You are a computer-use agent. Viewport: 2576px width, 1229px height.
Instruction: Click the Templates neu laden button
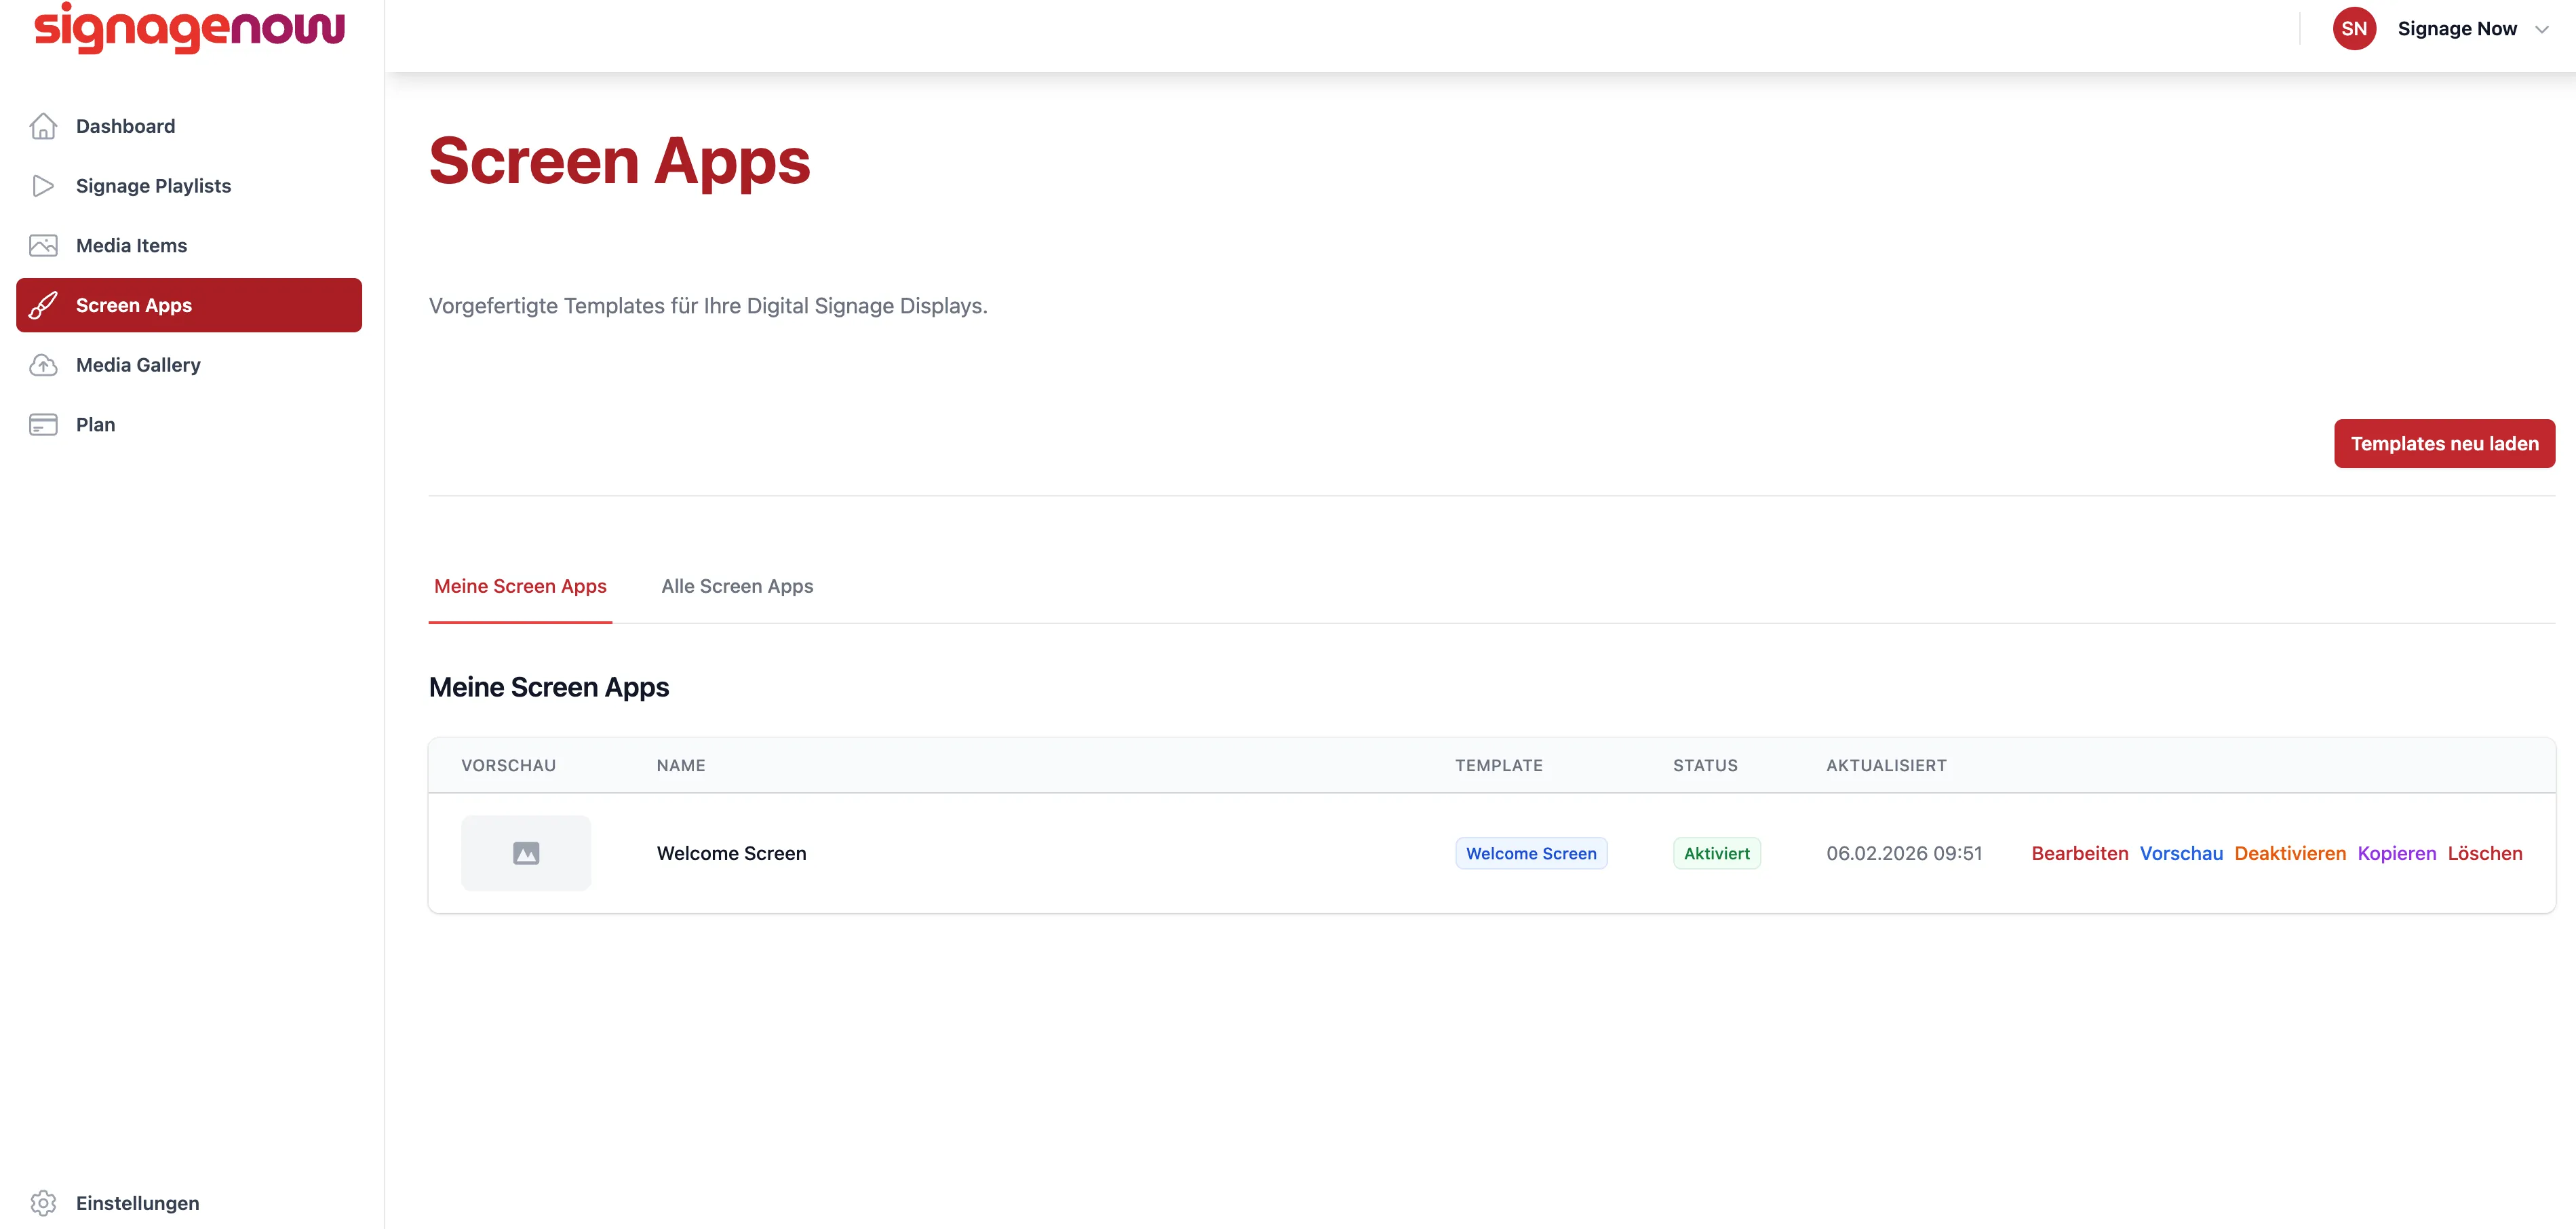2444,444
